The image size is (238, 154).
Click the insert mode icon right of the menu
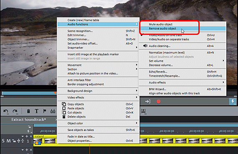point(144,111)
